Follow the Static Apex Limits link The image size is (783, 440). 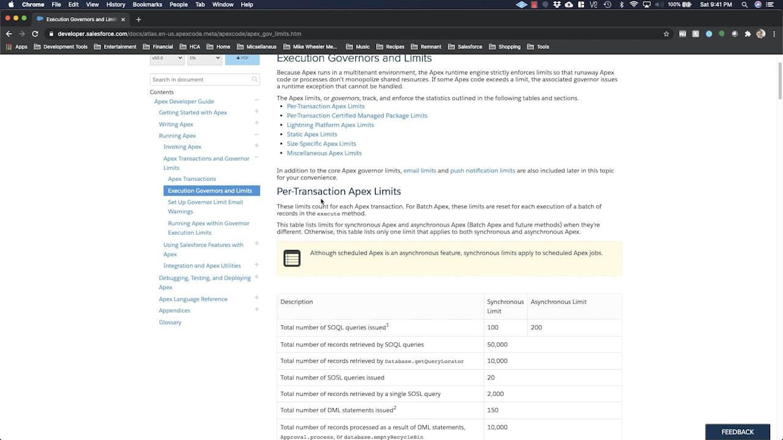(311, 134)
